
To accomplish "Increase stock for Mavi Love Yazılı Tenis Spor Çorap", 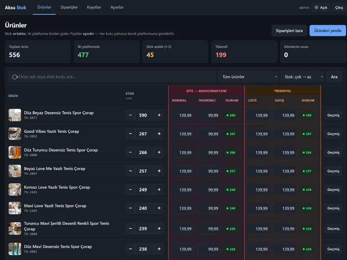I will (159, 208).
